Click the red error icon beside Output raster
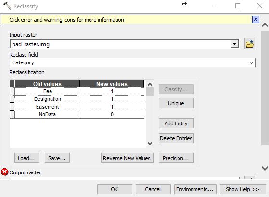Viewport: 269px width, 197px height. [5, 172]
